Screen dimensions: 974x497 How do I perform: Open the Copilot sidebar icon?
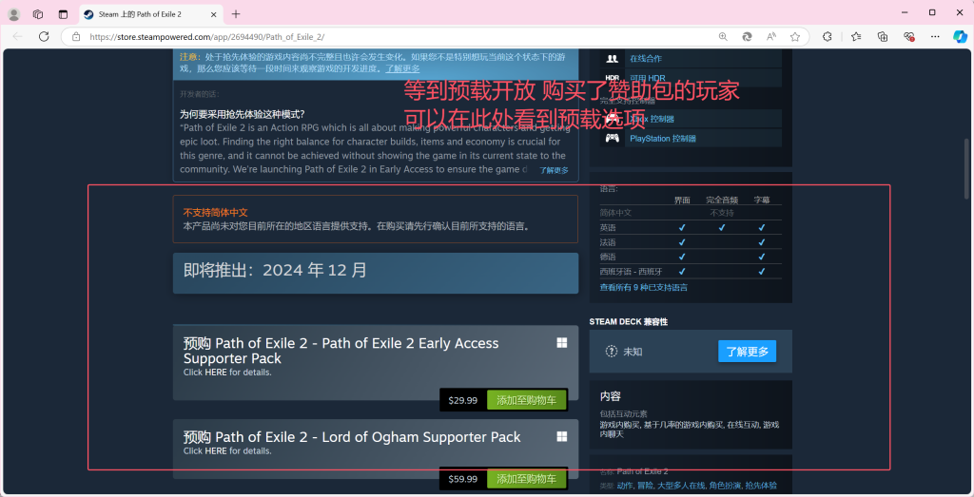tap(960, 37)
